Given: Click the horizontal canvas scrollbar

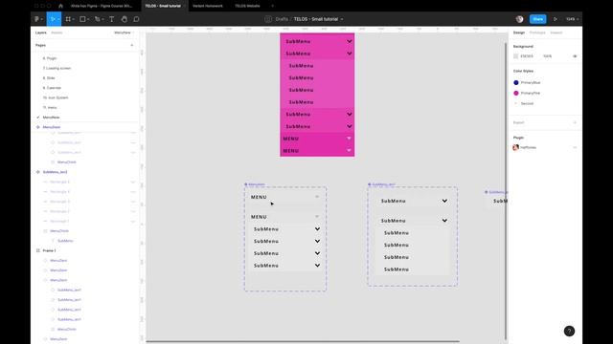Looking at the screenshot, I should 303,341.
